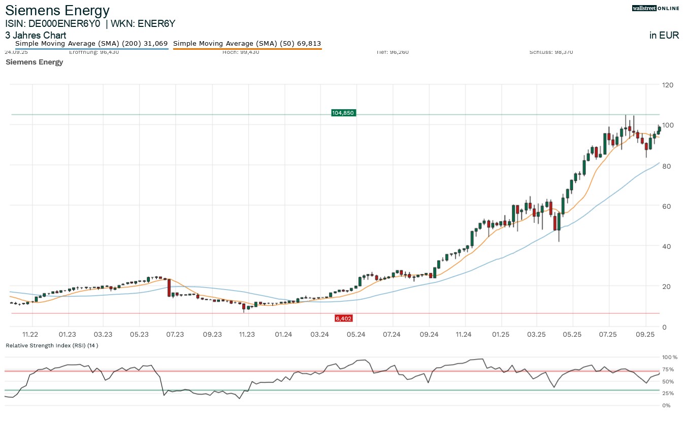
Task: Click the Eröffnung: 96,430 value
Action: coord(94,52)
